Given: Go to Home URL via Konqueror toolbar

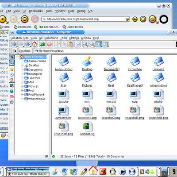Looking at the screenshot, I should point(35,44).
